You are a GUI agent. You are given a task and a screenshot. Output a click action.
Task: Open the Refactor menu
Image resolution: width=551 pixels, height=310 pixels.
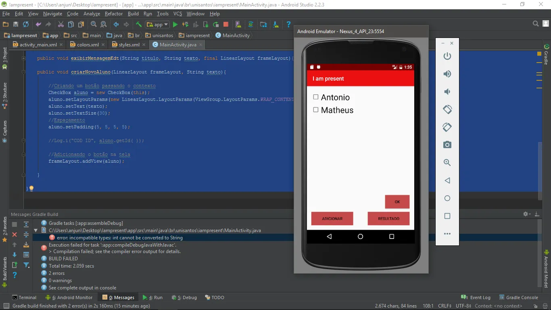(x=113, y=14)
